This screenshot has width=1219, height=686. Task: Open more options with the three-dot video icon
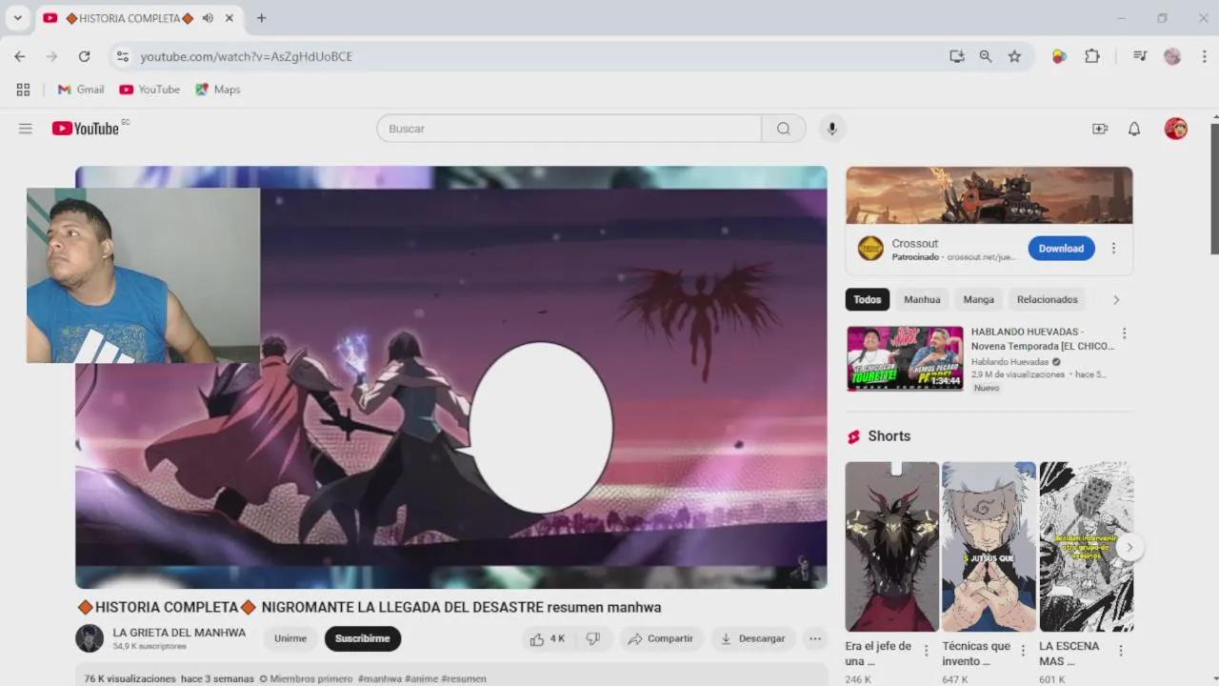(x=814, y=638)
